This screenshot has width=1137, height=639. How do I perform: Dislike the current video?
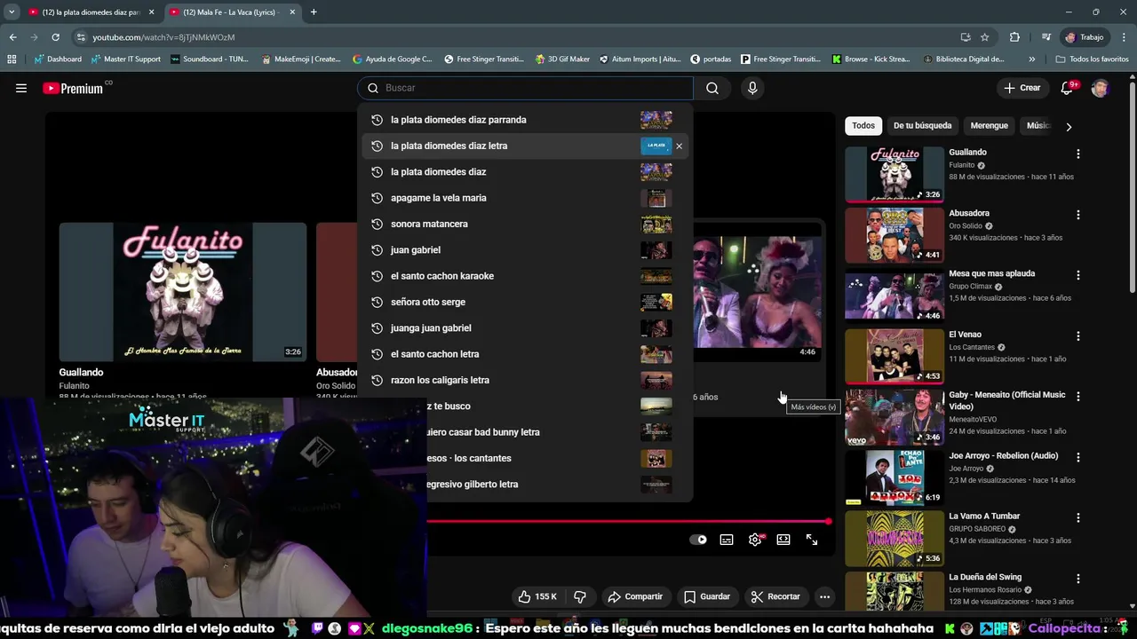[x=580, y=596]
